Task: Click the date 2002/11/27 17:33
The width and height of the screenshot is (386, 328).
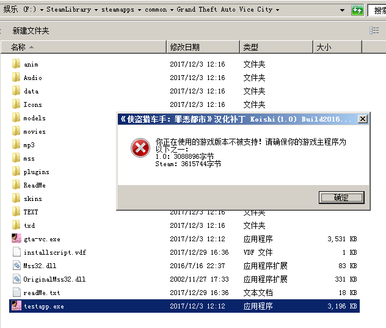Action: pyautogui.click(x=199, y=279)
